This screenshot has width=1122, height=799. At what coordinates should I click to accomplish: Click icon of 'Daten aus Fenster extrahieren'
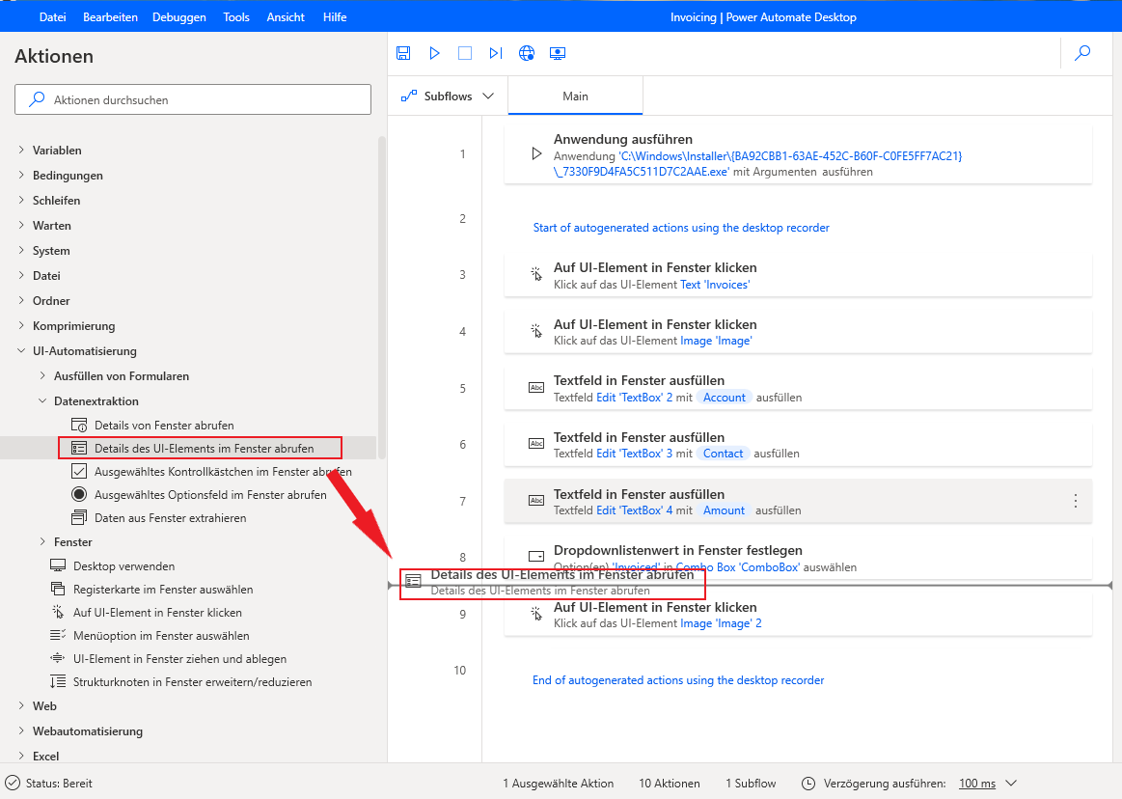[79, 517]
